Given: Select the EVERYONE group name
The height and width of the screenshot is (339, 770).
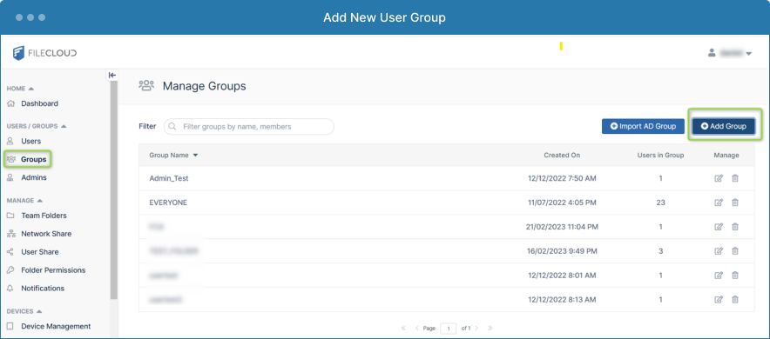Looking at the screenshot, I should pyautogui.click(x=168, y=203).
